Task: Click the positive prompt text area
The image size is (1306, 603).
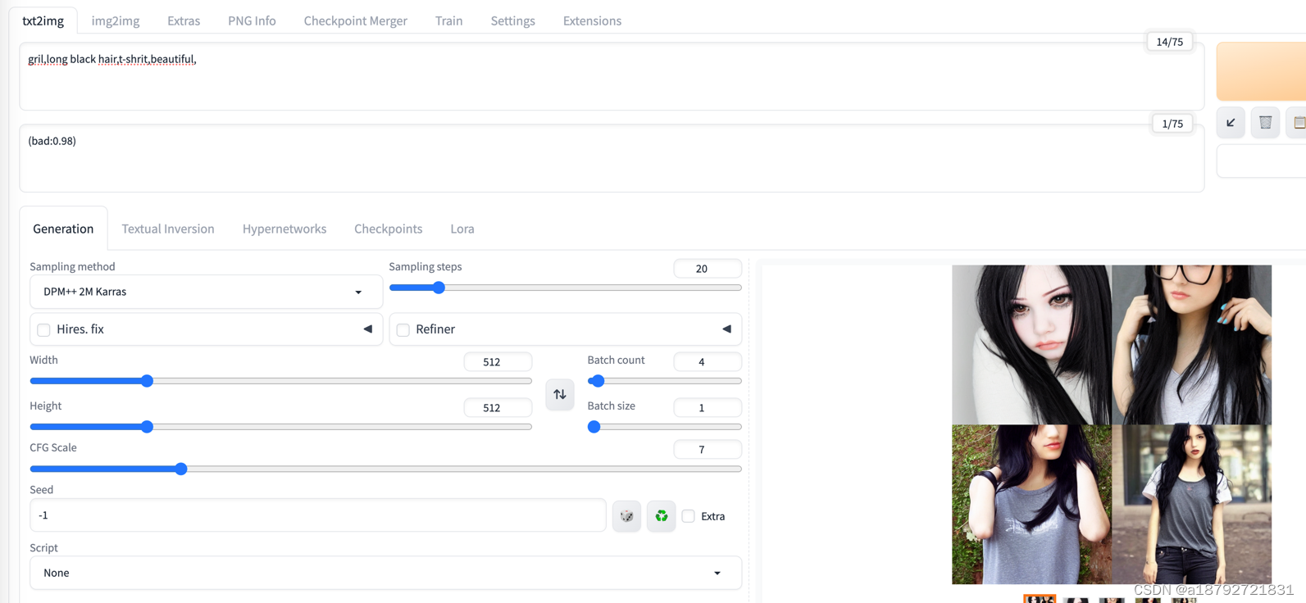Action: [612, 77]
